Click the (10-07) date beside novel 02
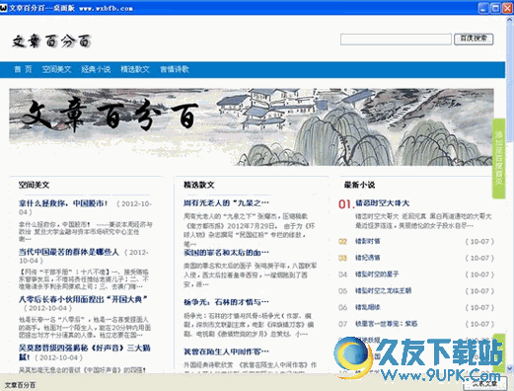 pyautogui.click(x=479, y=242)
